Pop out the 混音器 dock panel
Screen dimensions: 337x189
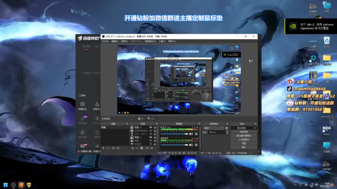pyautogui.click(x=199, y=123)
